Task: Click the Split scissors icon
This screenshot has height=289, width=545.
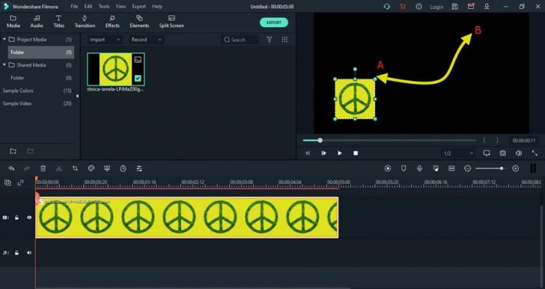Action: tap(59, 169)
